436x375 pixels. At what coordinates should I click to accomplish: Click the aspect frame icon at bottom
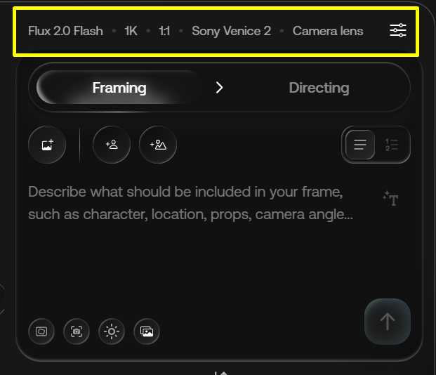tap(41, 331)
